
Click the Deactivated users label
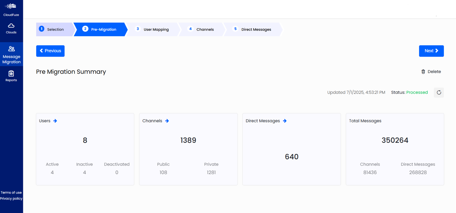tap(117, 164)
